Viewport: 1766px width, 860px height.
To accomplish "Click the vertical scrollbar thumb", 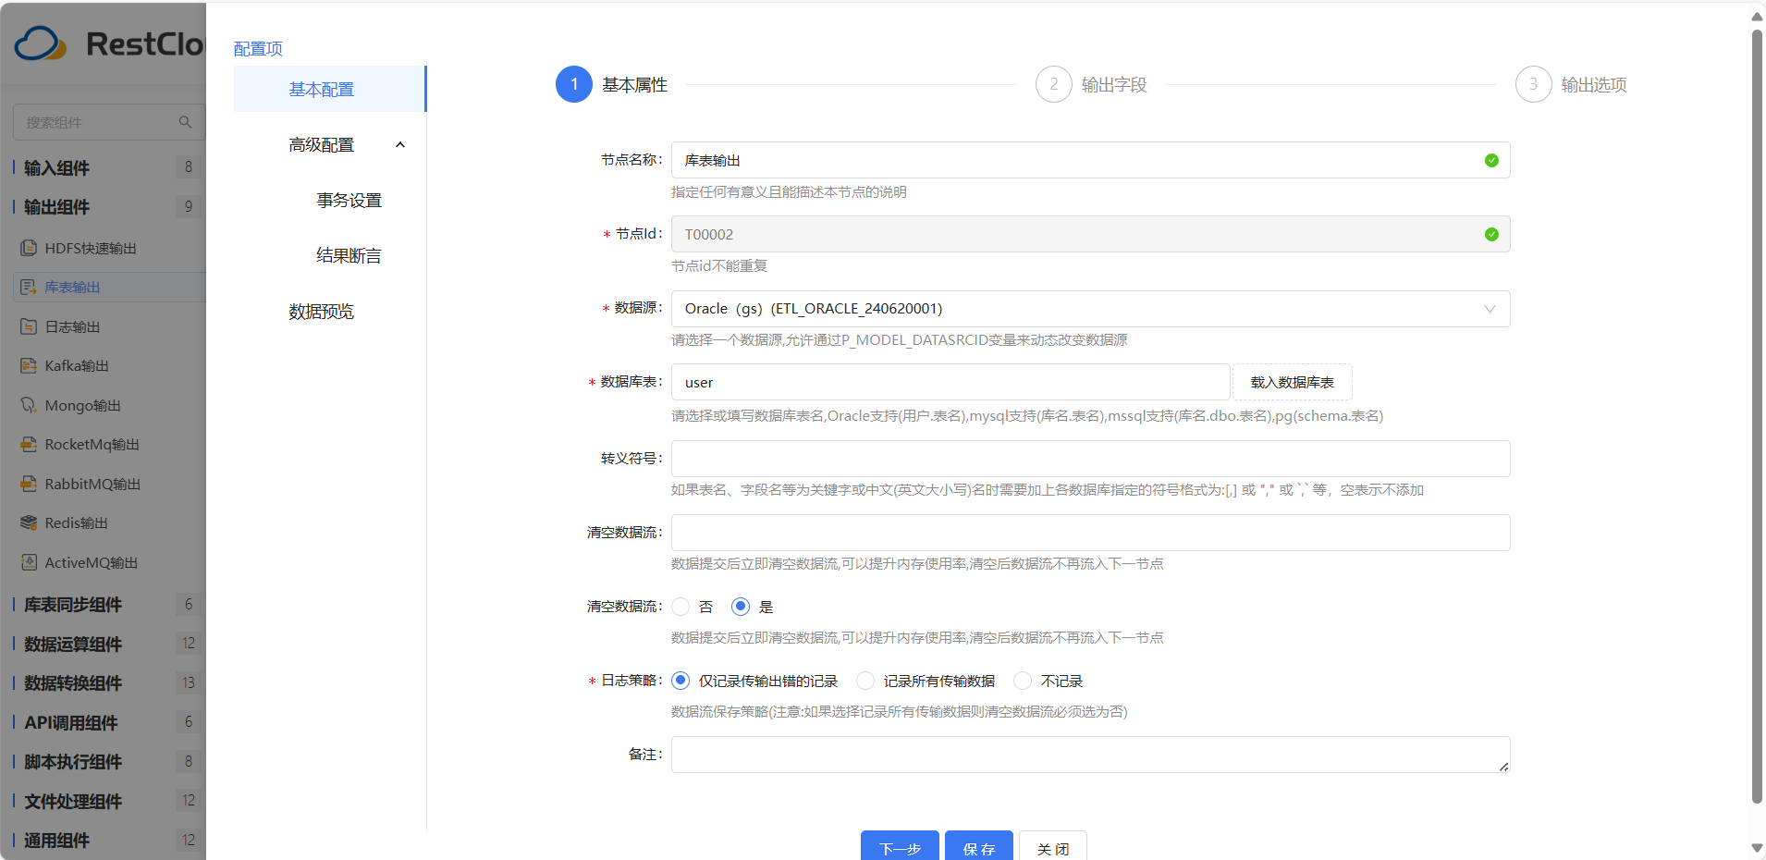I will 1757,416.
